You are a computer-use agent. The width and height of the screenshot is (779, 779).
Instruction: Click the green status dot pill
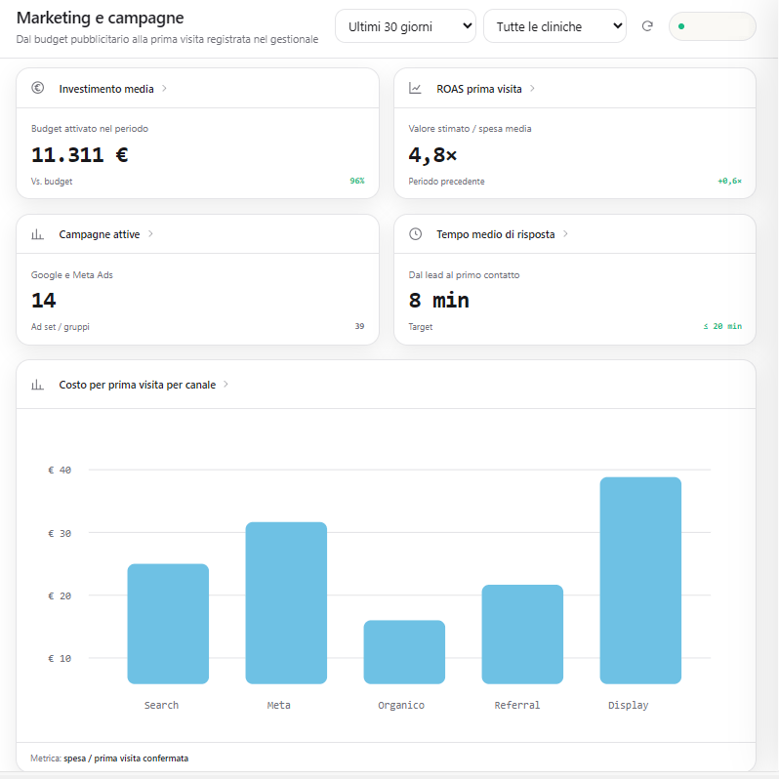click(x=712, y=26)
